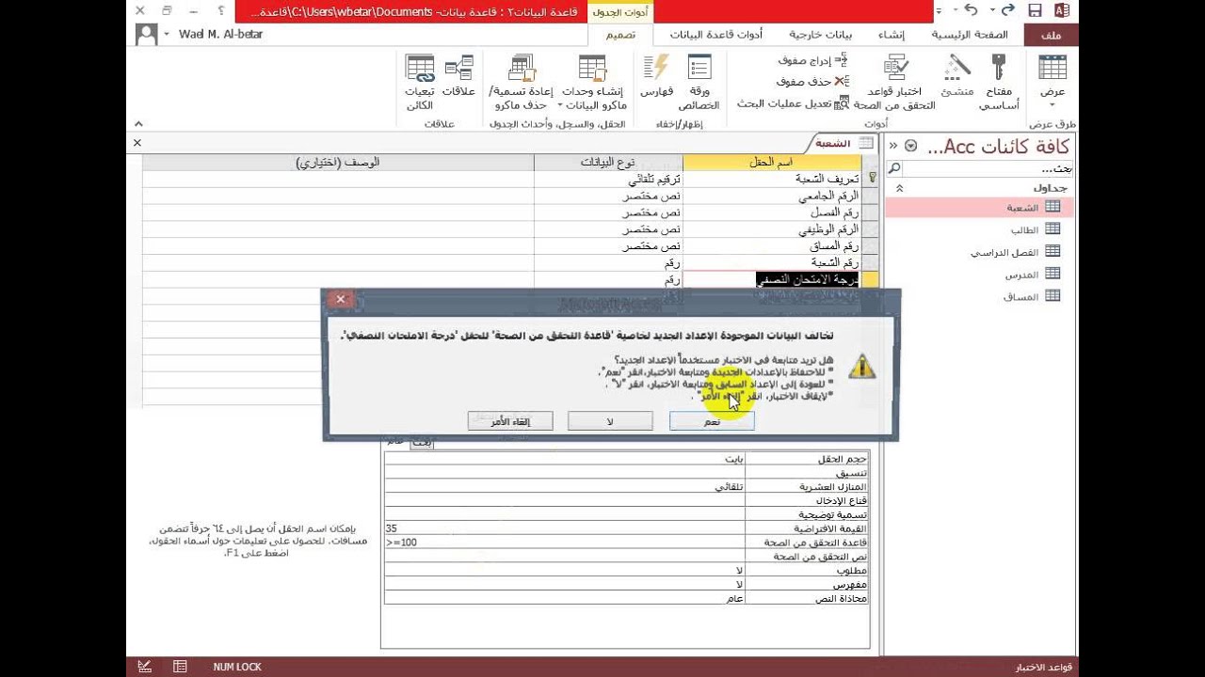This screenshot has height=677, width=1205.
Task: Click ترقيم تلقائي data type cell
Action: pyautogui.click(x=608, y=178)
